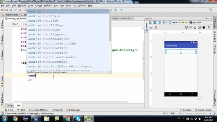Open the Window menu

pyautogui.click(x=82, y=6)
